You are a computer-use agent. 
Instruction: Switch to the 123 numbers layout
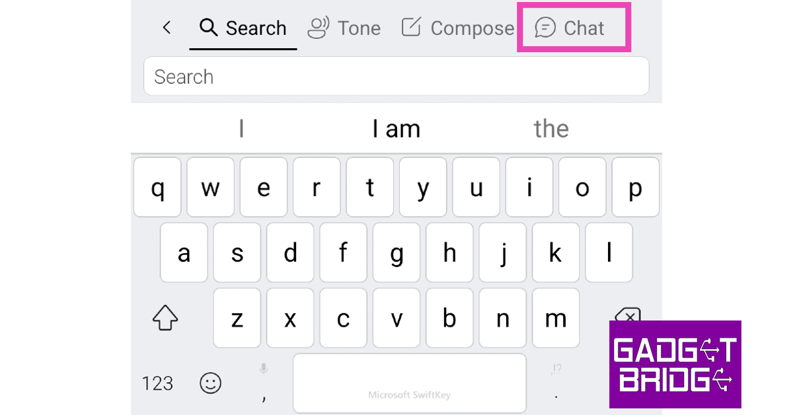click(x=157, y=383)
